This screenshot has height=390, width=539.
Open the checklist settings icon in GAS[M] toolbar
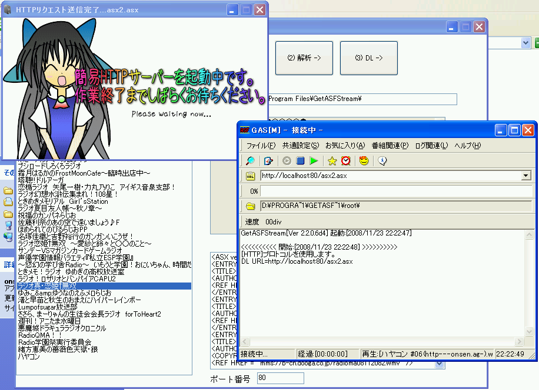pos(268,160)
